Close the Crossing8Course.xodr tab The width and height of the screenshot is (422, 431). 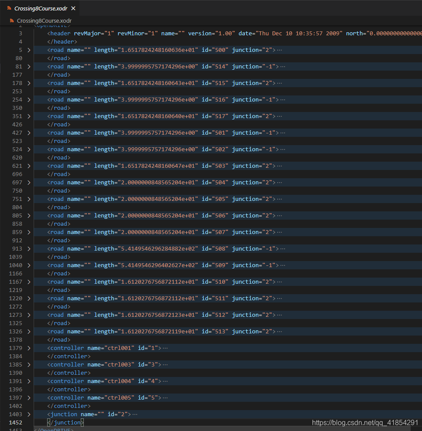point(73,8)
